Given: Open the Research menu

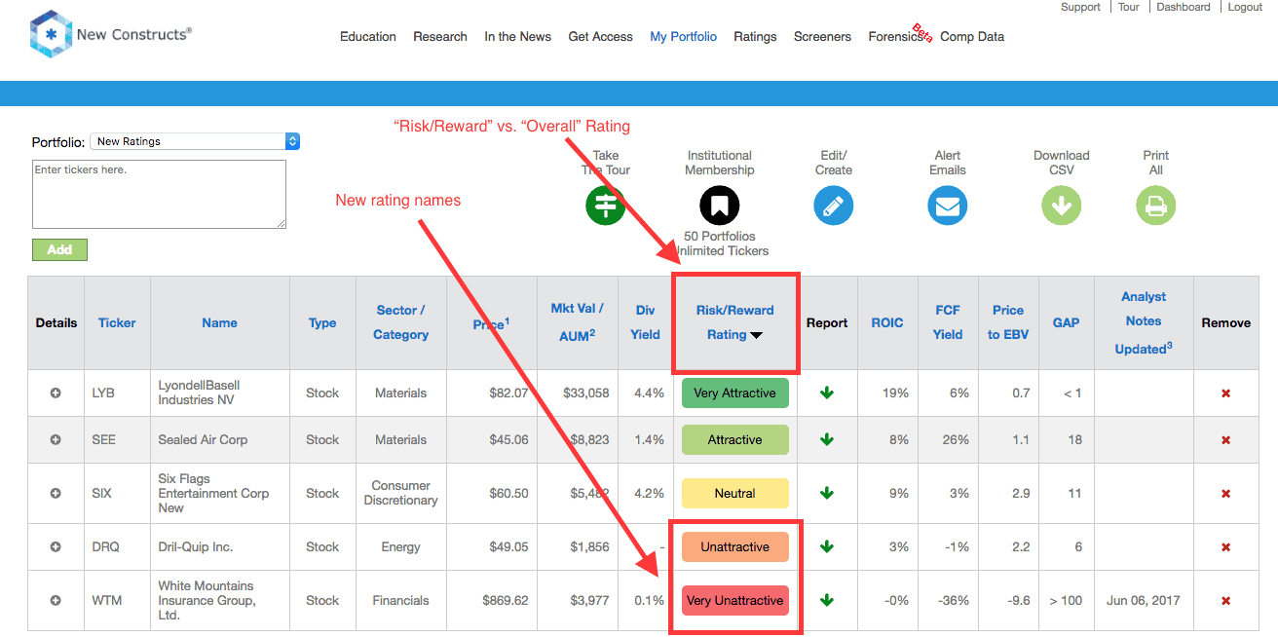Looking at the screenshot, I should pos(440,37).
